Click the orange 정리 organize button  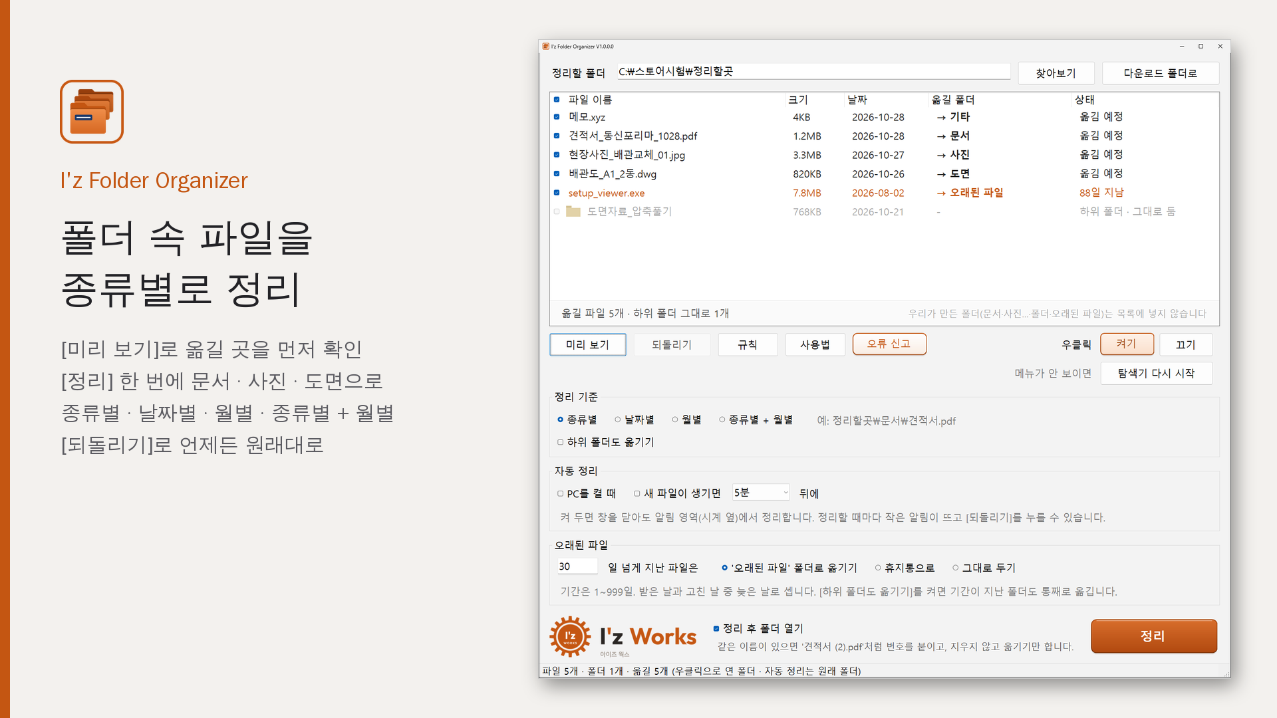click(1154, 636)
